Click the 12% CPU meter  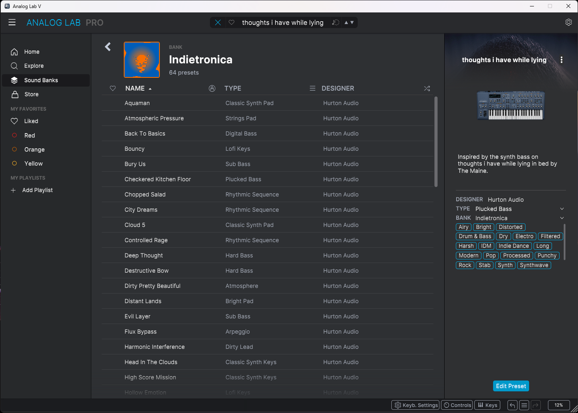click(559, 405)
